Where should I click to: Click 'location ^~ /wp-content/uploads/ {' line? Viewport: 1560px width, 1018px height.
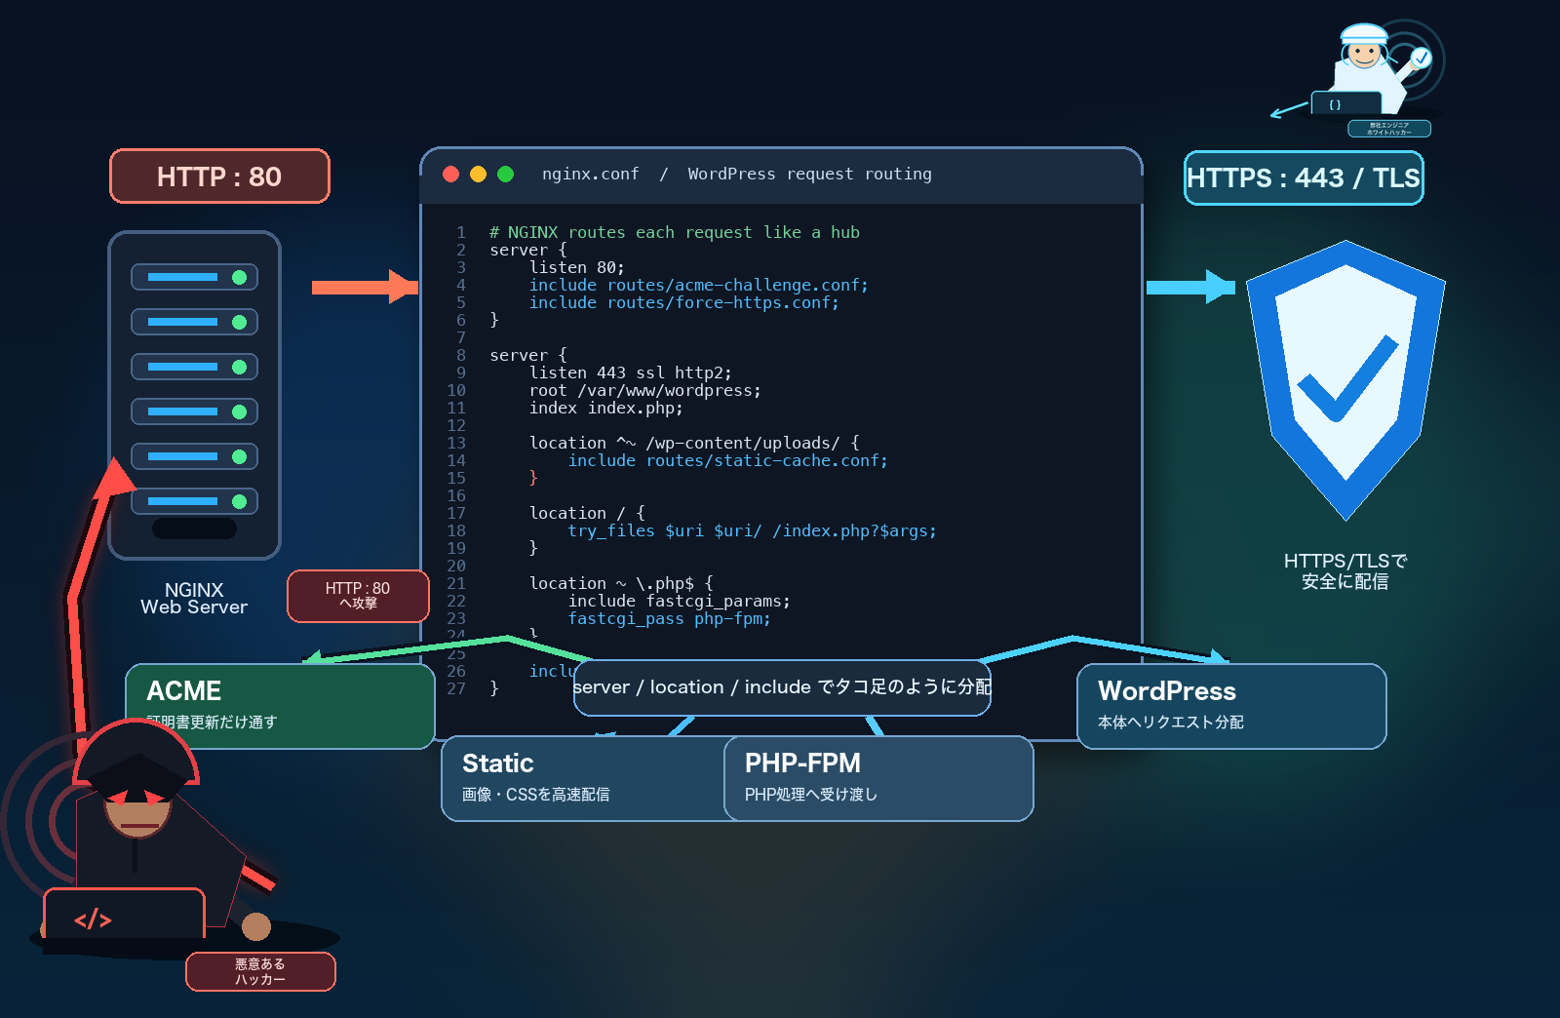[694, 443]
